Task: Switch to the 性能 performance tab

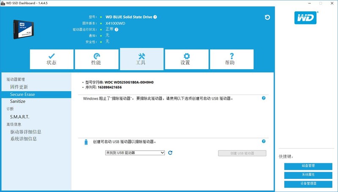Action: (x=97, y=59)
